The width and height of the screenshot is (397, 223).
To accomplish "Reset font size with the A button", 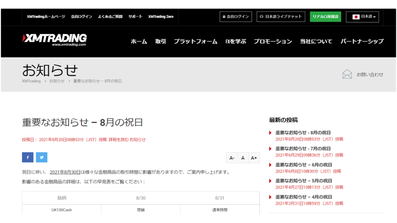I will (x=243, y=158).
